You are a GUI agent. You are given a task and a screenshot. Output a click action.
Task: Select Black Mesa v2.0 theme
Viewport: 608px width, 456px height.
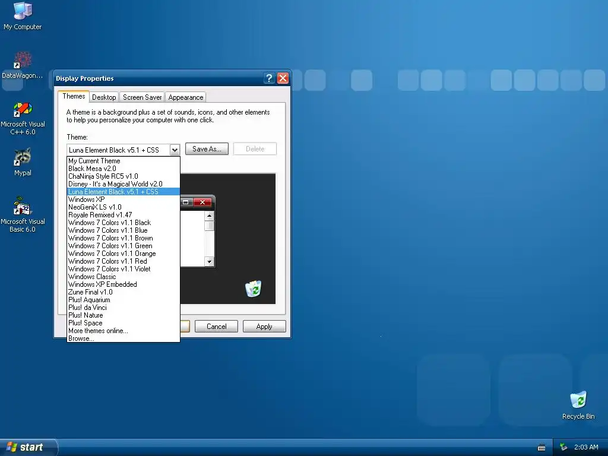(123, 168)
